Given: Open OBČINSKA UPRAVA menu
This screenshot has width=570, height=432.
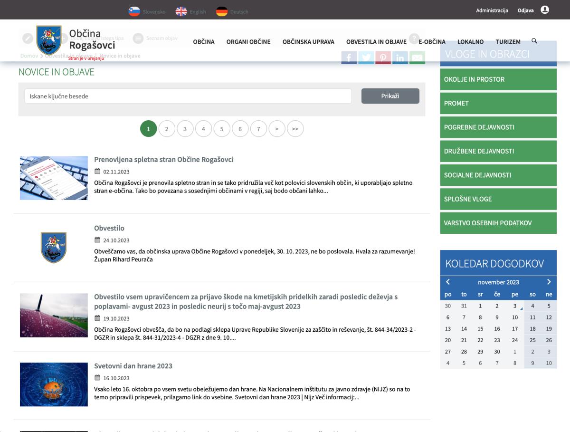Looking at the screenshot, I should (x=308, y=42).
